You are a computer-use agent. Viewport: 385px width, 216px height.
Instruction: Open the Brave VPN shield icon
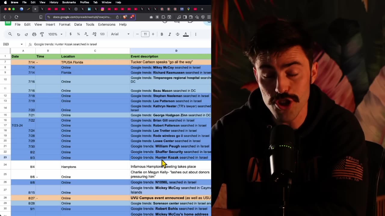pyautogui.click(x=203, y=17)
